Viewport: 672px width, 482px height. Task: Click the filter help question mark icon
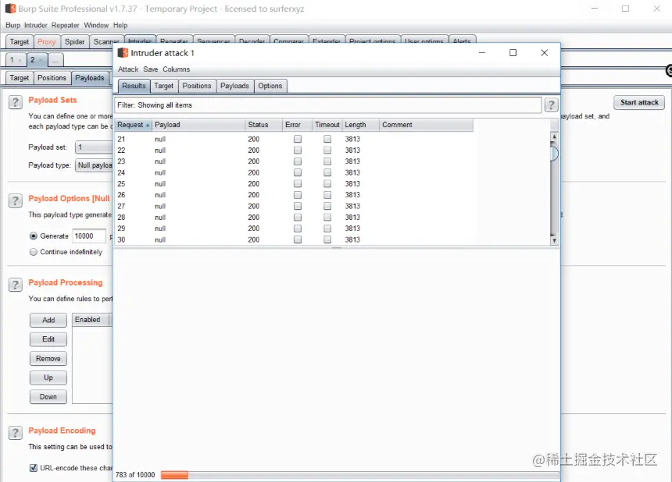tap(551, 105)
